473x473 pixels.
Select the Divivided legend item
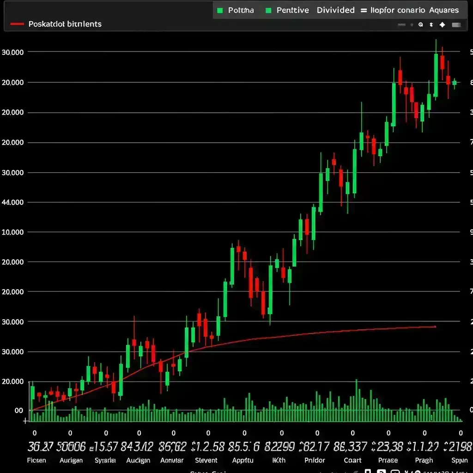(335, 10)
